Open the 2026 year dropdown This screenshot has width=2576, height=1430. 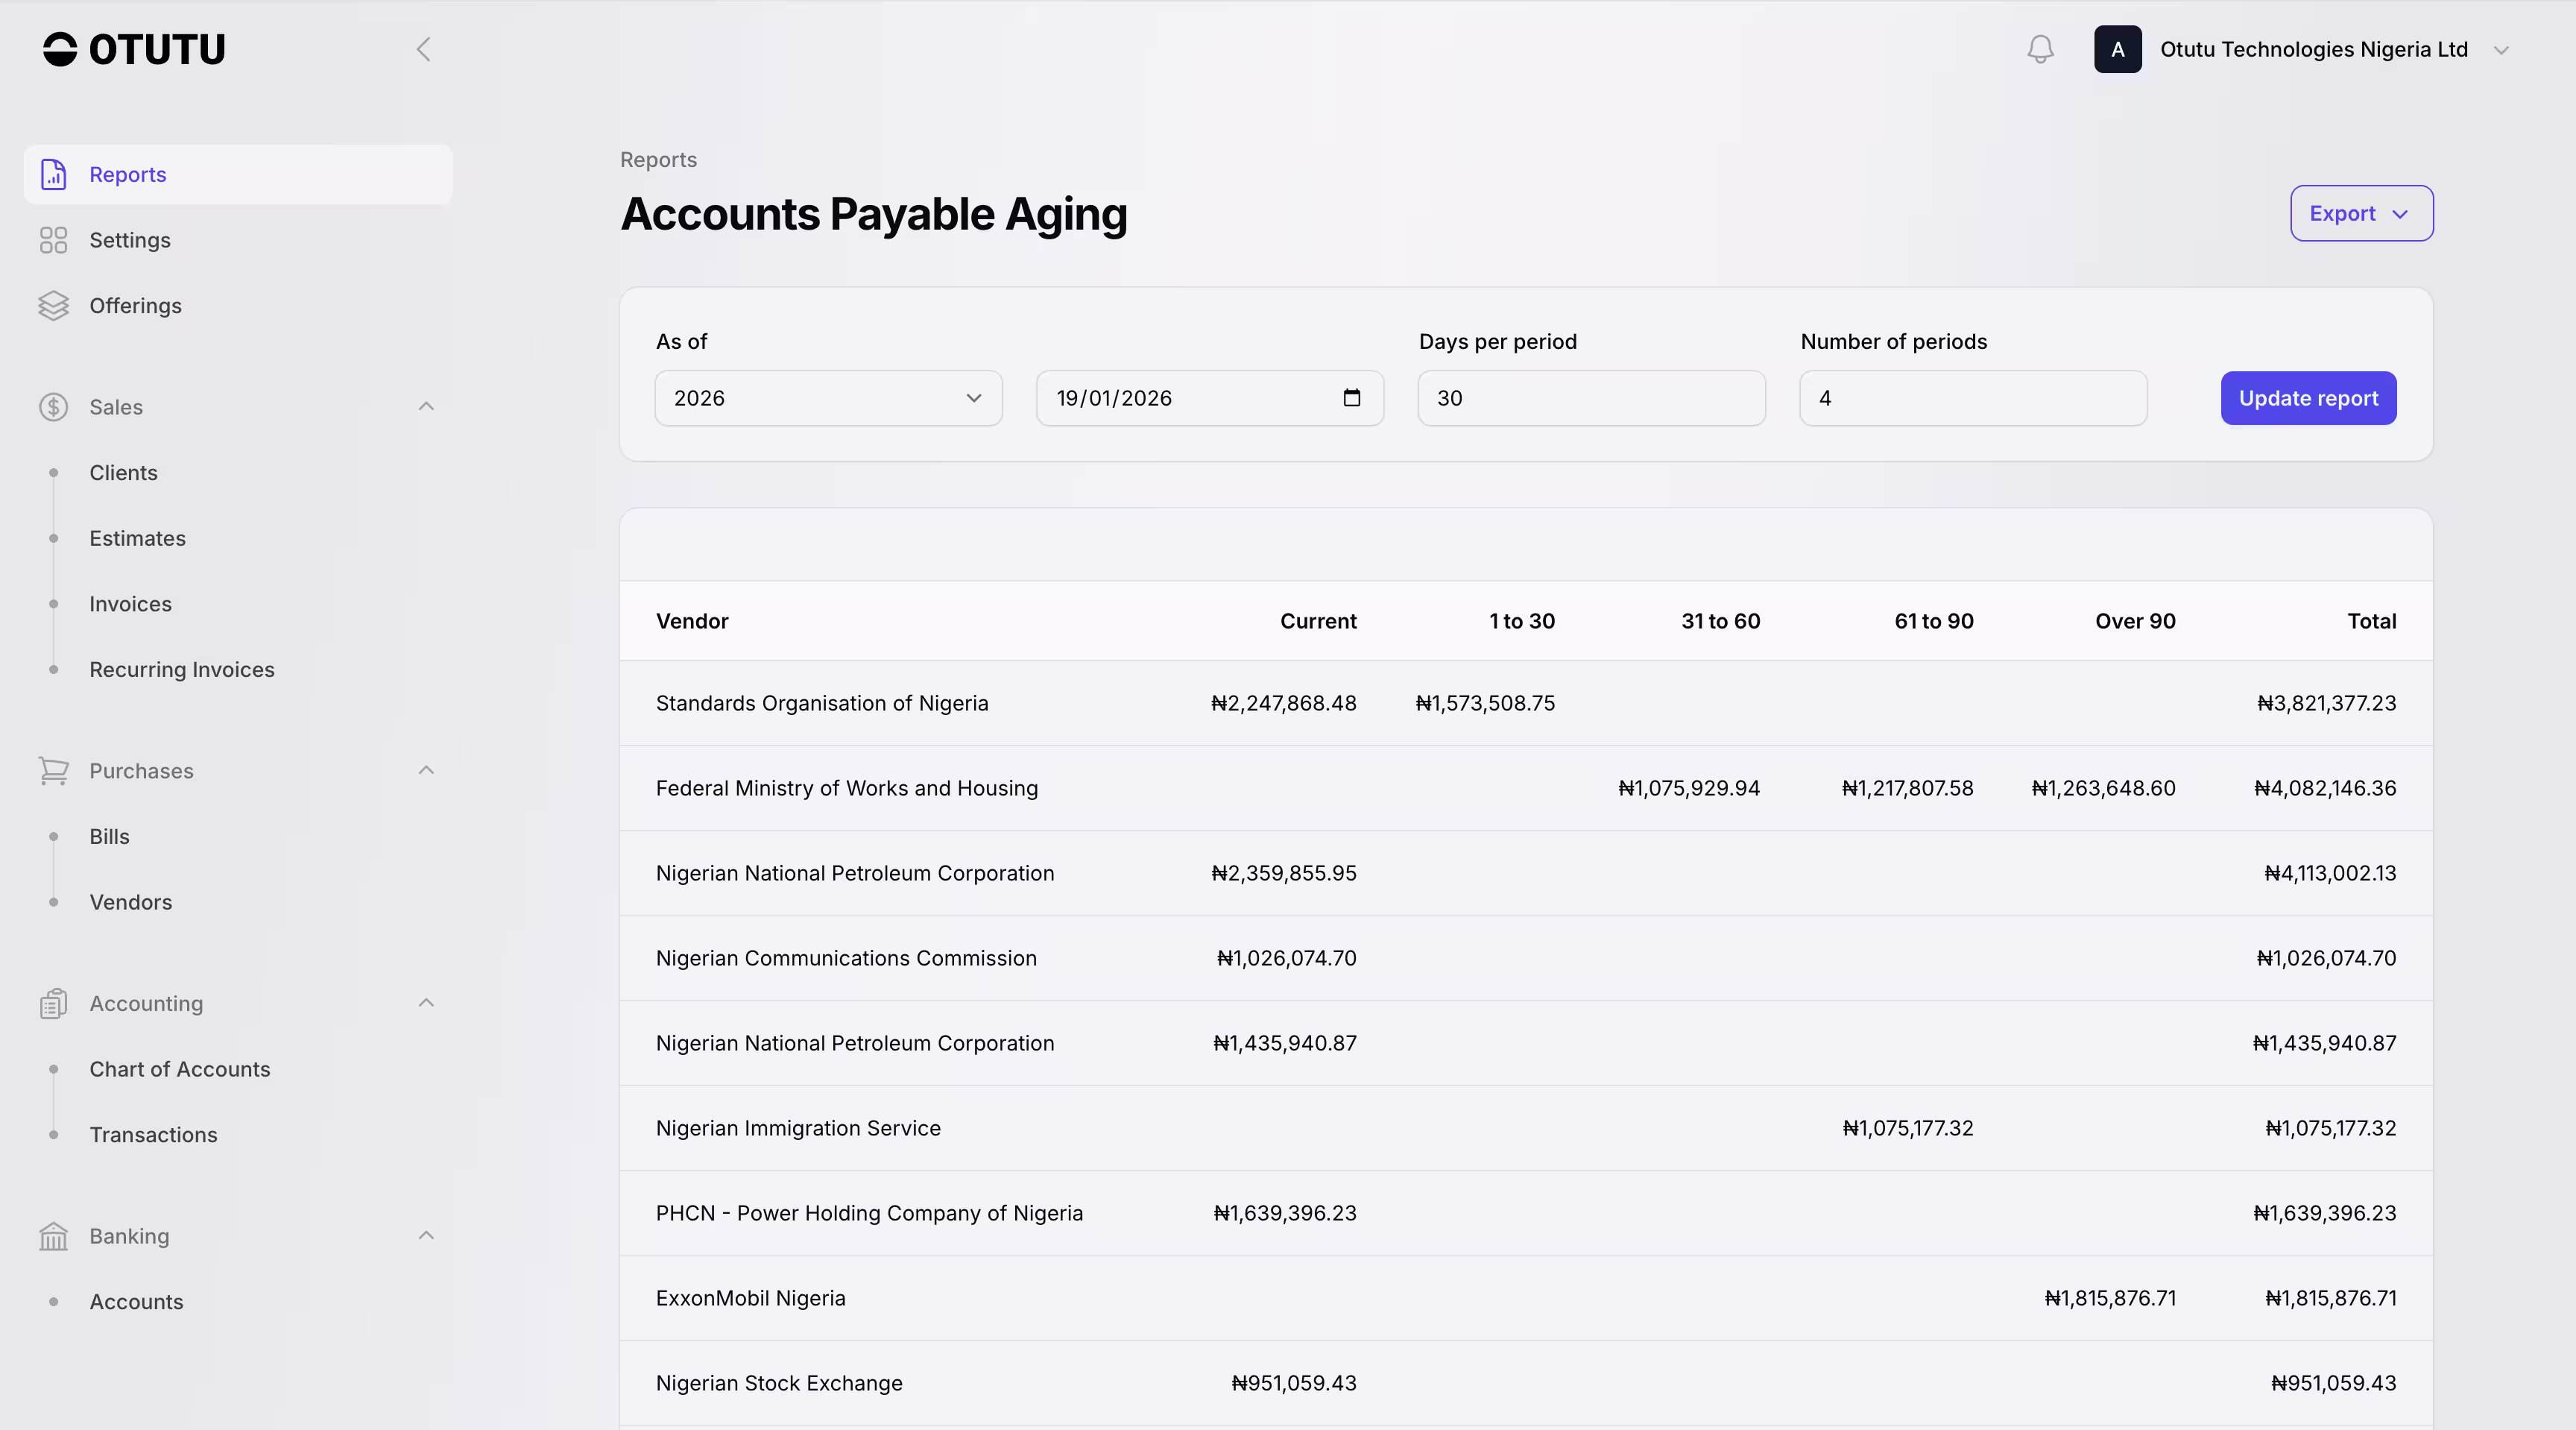(828, 398)
